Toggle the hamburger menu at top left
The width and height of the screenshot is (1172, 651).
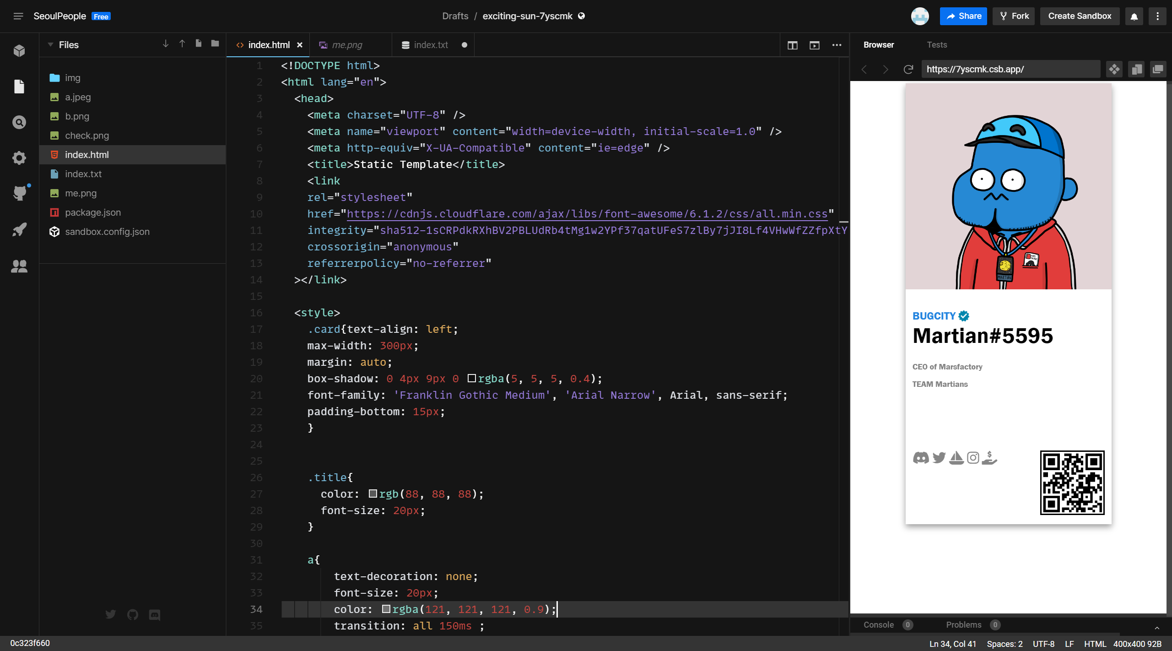(x=18, y=16)
